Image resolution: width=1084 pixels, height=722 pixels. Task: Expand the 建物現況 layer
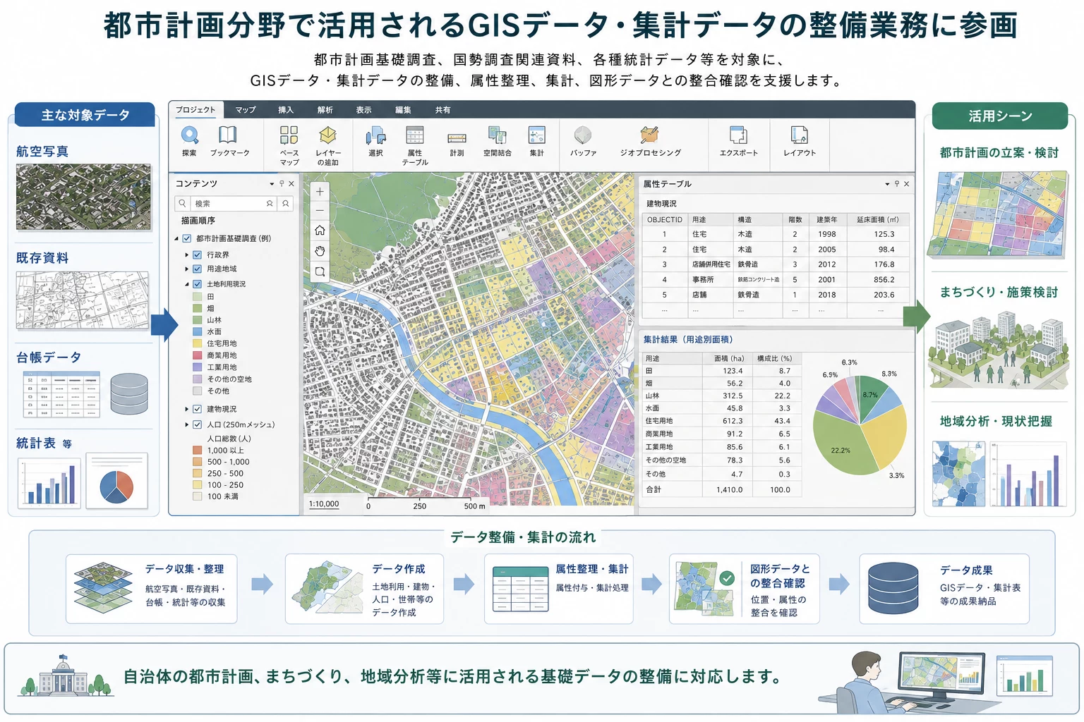click(187, 409)
